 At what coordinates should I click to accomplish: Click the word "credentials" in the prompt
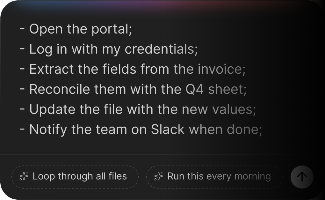[159, 49]
